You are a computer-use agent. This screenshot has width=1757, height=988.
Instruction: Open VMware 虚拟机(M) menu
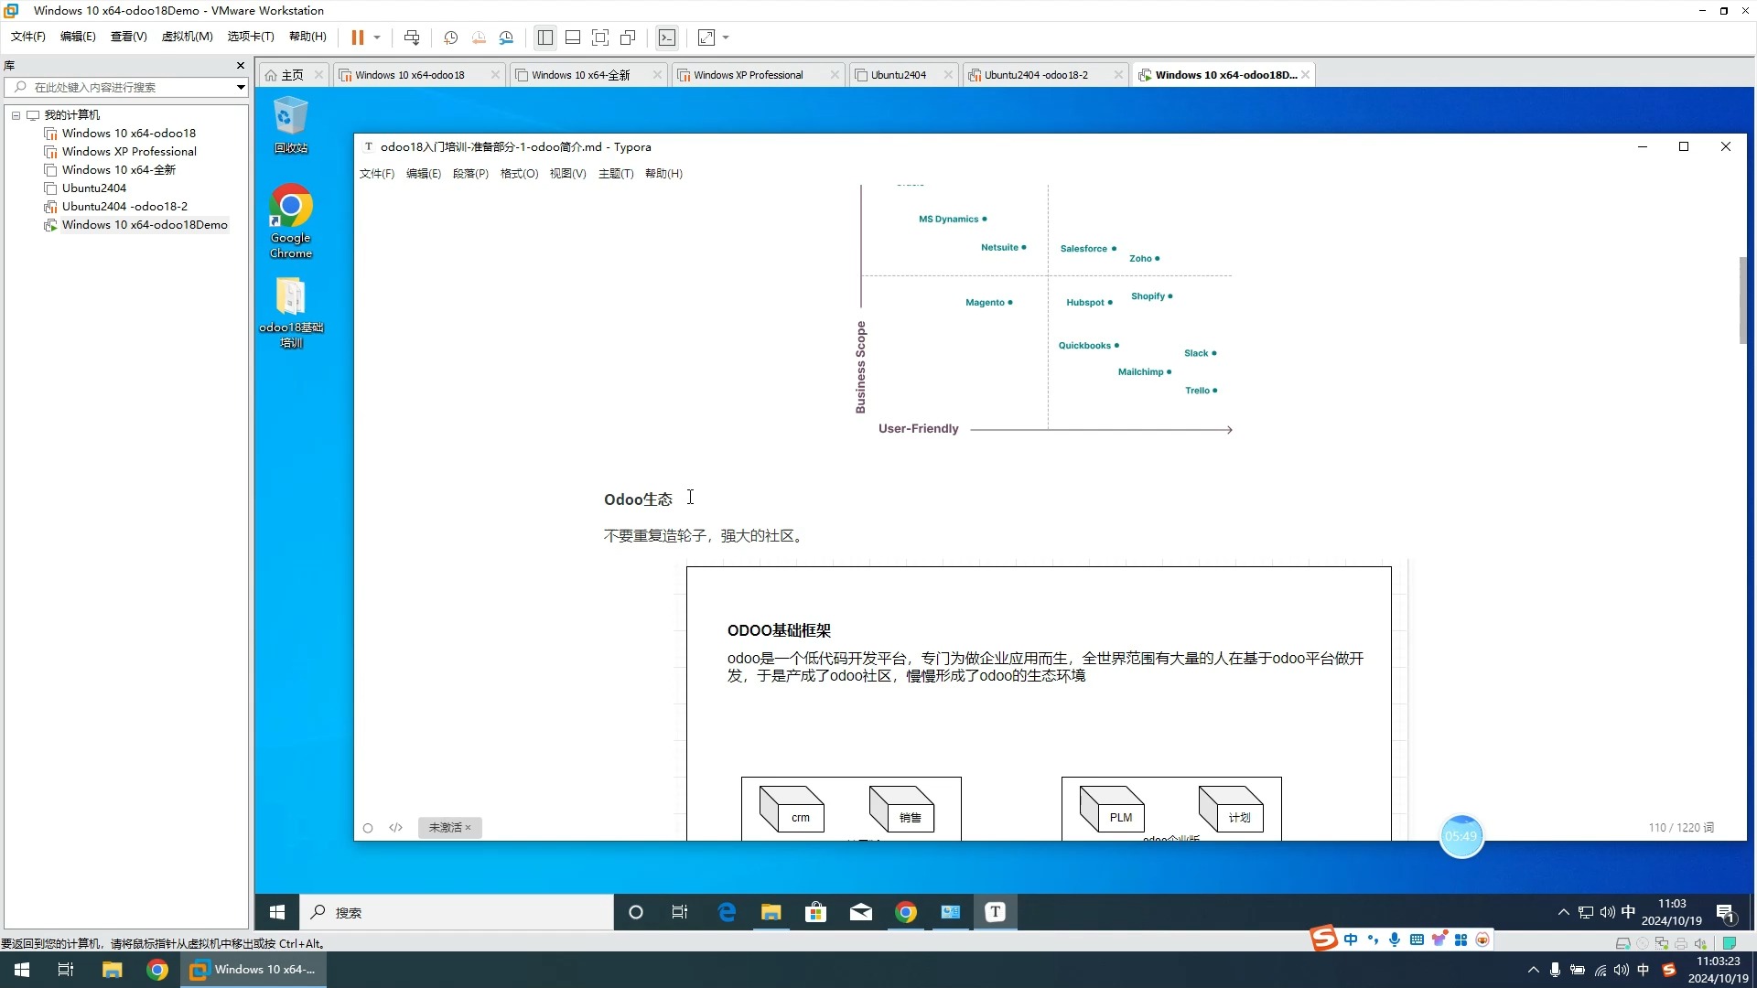[x=187, y=37]
